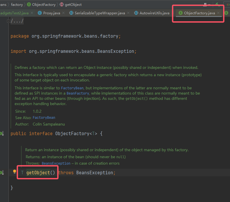Click the green Build hammer icon
This screenshot has height=202, width=230.
pos(217,4)
